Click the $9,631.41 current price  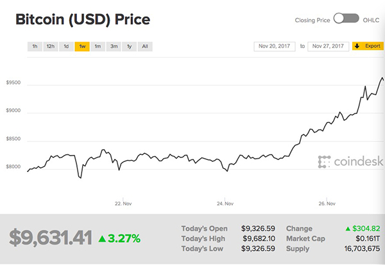pos(51,238)
